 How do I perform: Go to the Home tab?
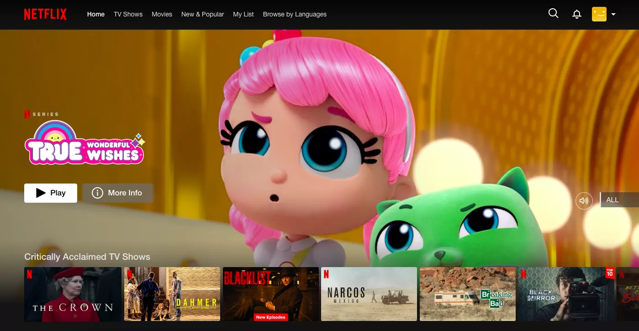[x=96, y=14]
